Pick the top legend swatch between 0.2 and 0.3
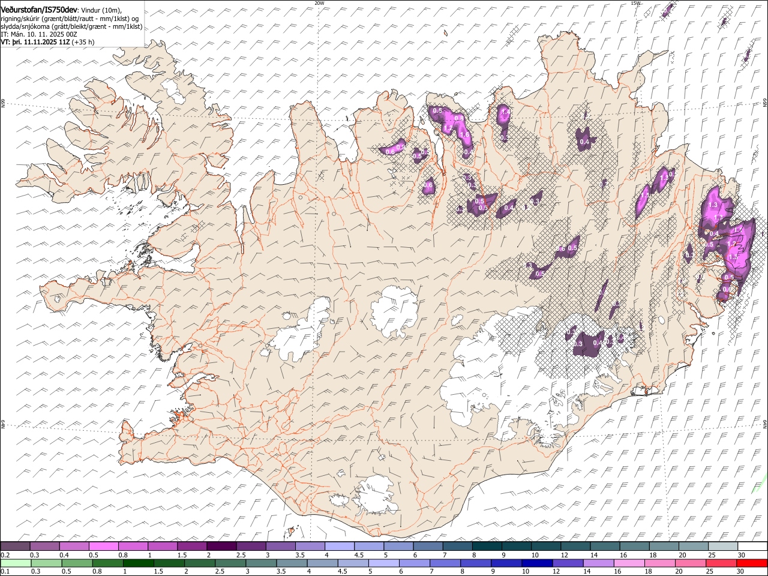Image resolution: width=768 pixels, height=576 pixels. [15, 546]
